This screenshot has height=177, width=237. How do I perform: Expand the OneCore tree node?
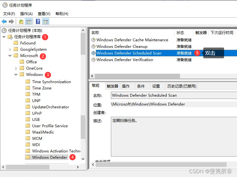point(16,68)
